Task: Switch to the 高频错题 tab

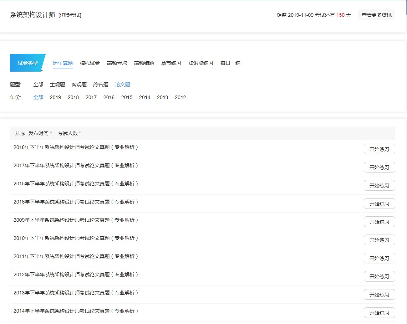Action: coord(144,63)
